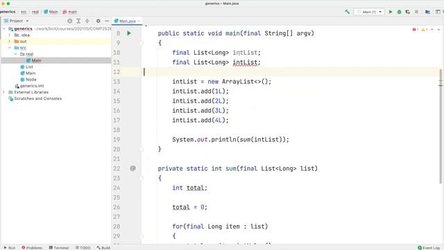Select Scratches and Consoles
The width and height of the screenshot is (444, 250).
pyautogui.click(x=37, y=99)
